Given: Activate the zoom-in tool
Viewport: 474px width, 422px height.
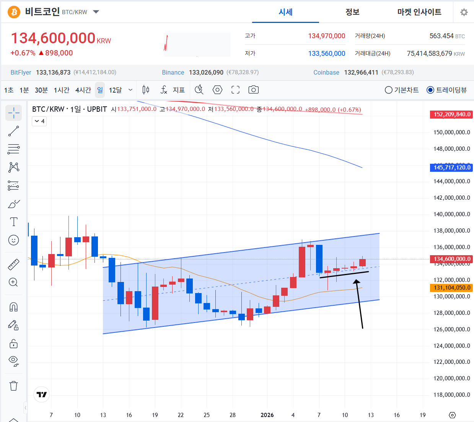Looking at the screenshot, I should point(13,282).
